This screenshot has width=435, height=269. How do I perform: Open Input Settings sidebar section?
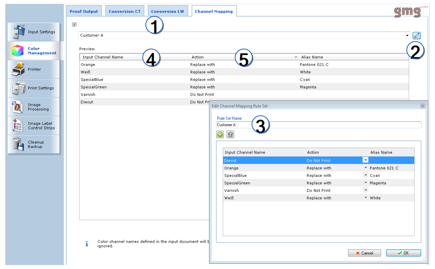click(34, 32)
